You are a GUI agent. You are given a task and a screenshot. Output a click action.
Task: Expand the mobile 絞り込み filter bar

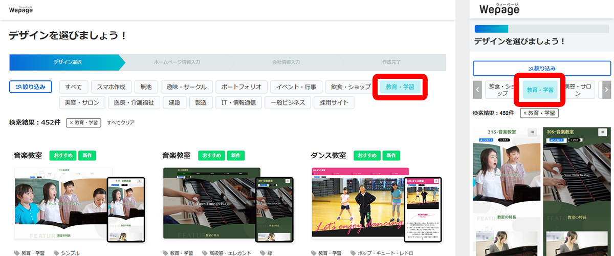(541, 68)
